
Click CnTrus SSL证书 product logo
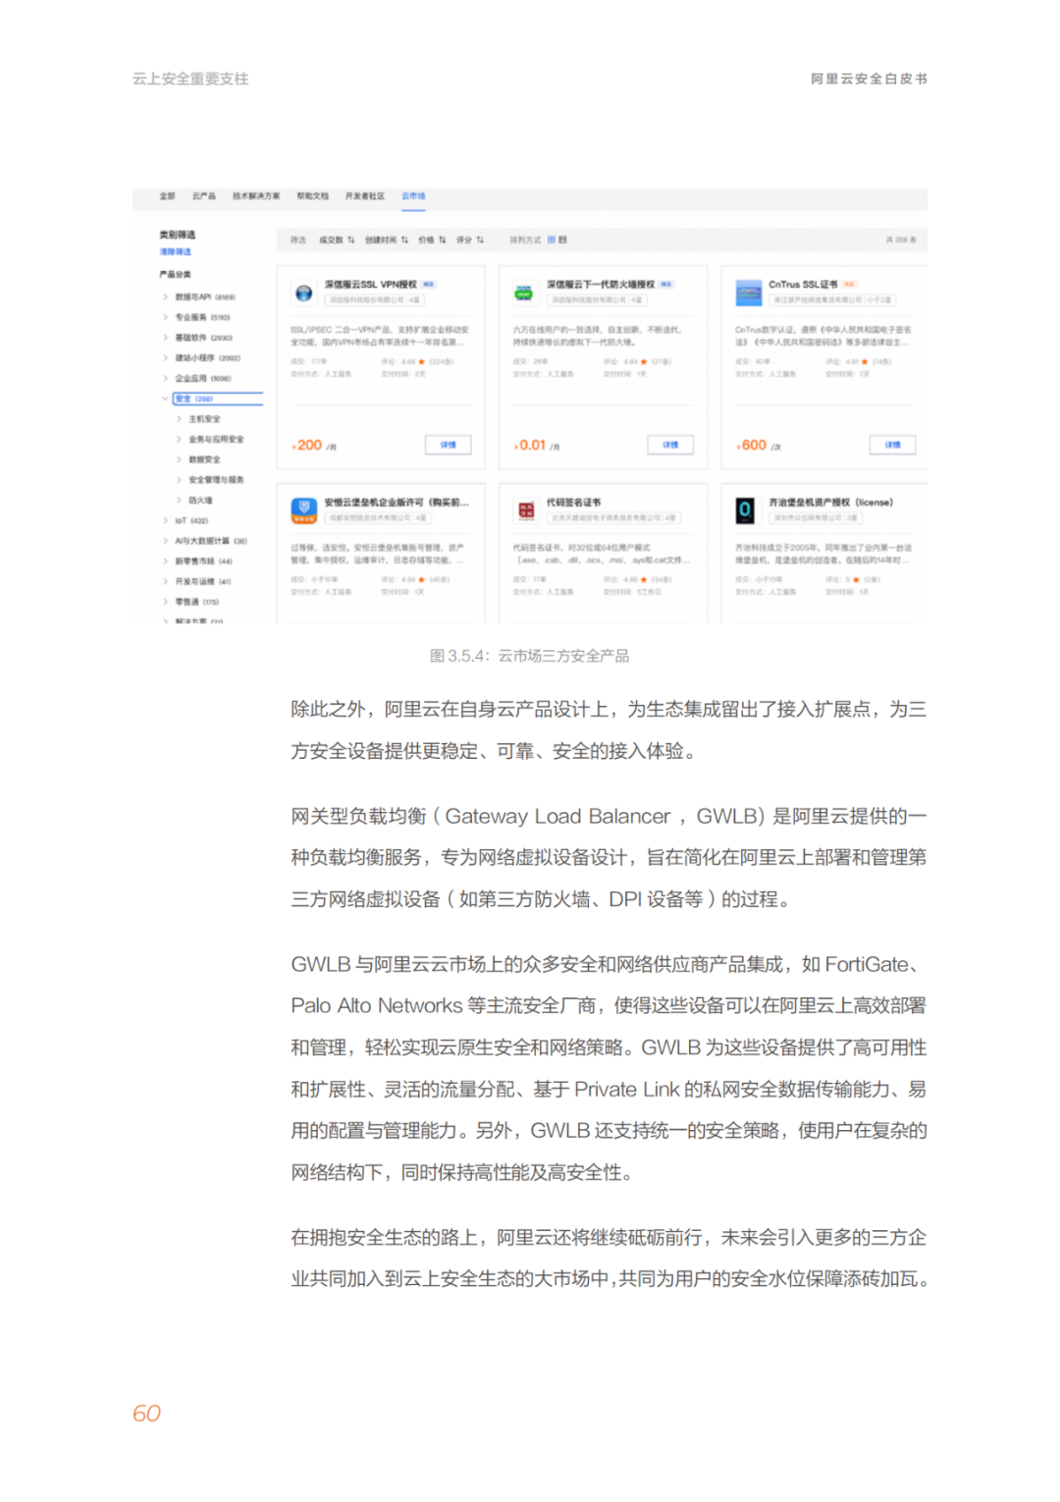click(749, 293)
